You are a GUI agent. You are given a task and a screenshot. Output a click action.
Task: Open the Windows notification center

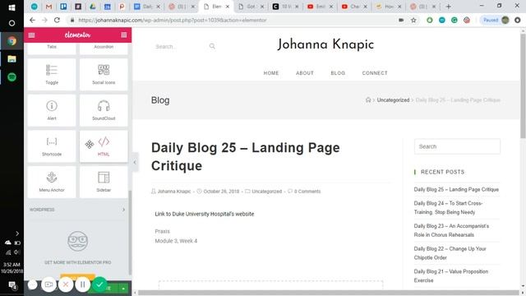(12, 285)
